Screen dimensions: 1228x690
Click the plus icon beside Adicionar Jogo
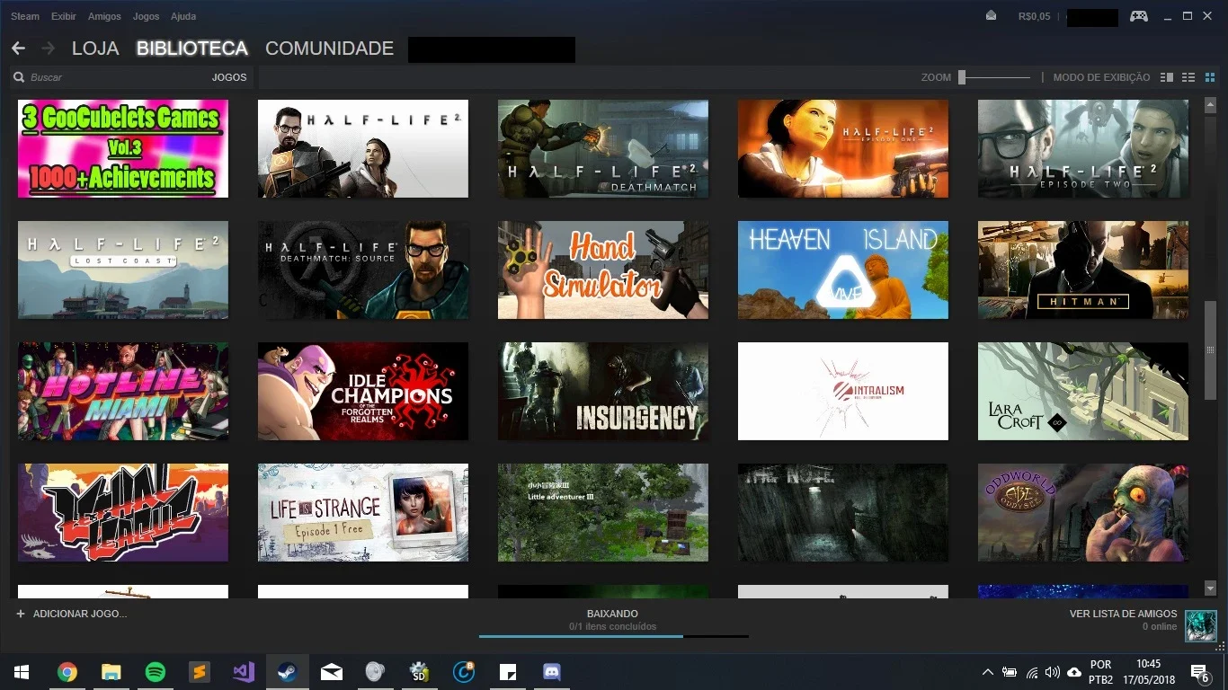(x=20, y=614)
